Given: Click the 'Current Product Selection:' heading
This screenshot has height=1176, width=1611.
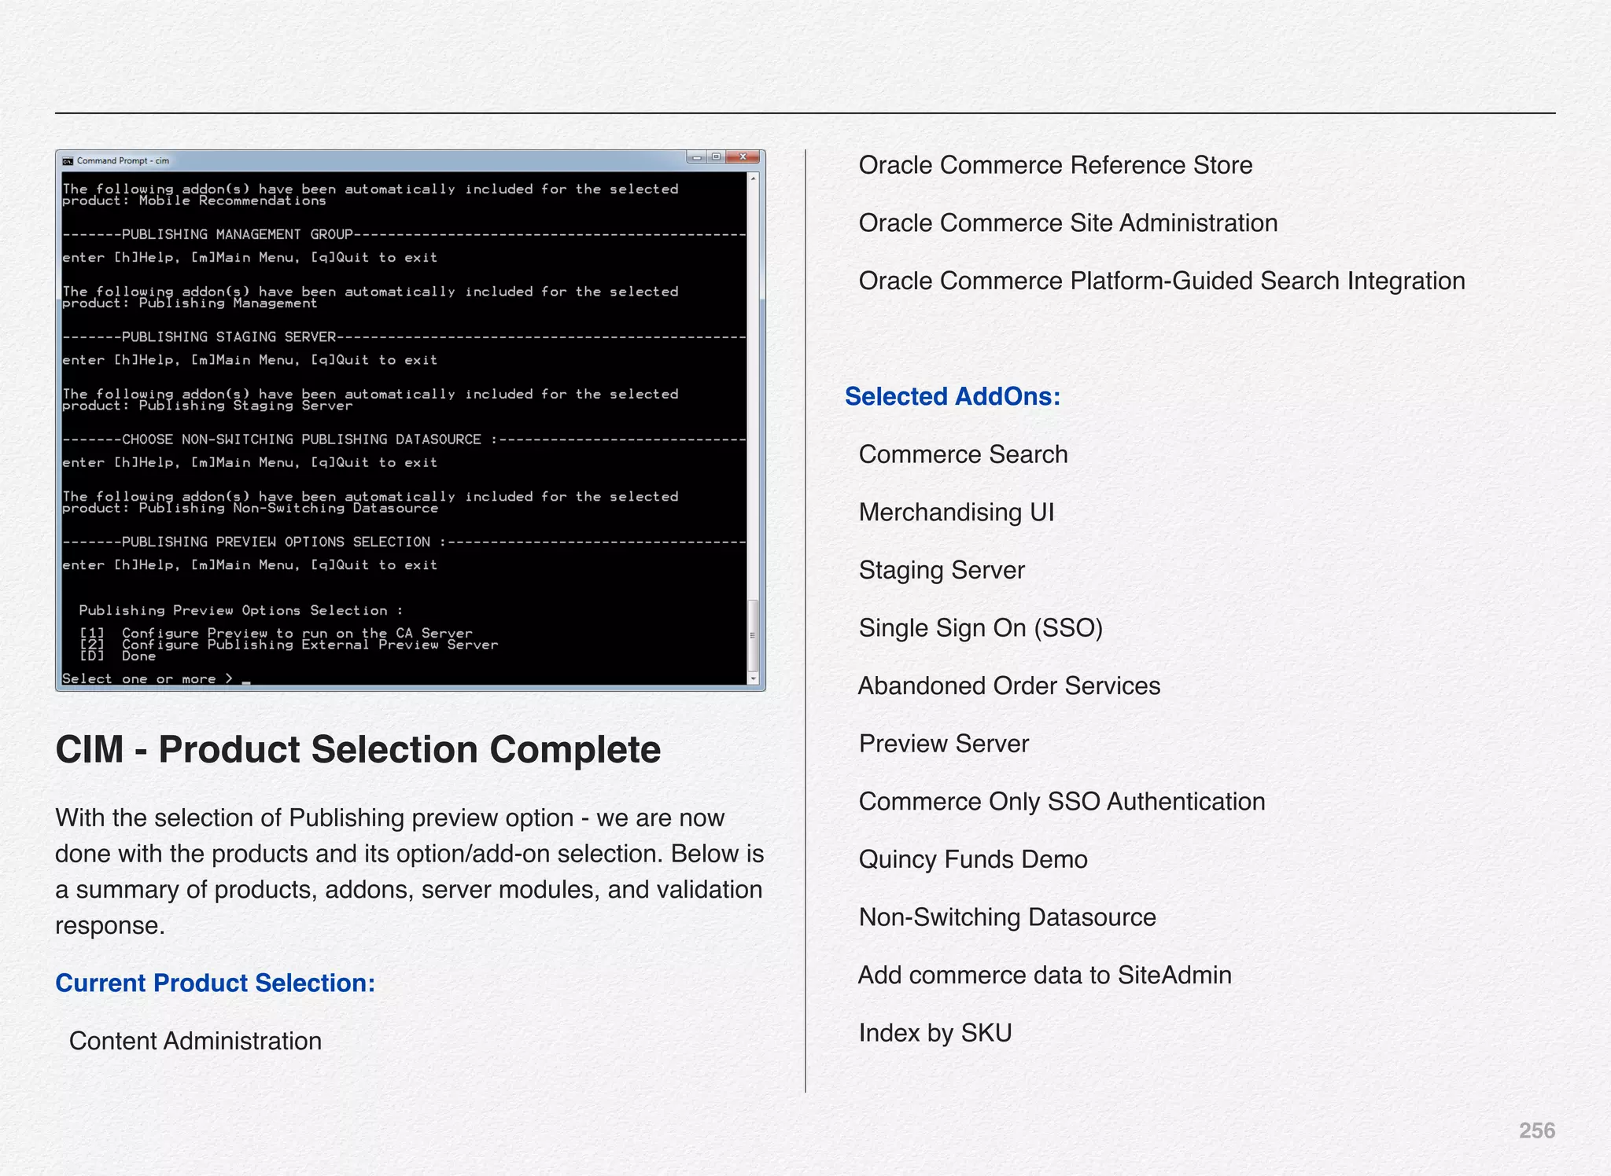Looking at the screenshot, I should [215, 983].
